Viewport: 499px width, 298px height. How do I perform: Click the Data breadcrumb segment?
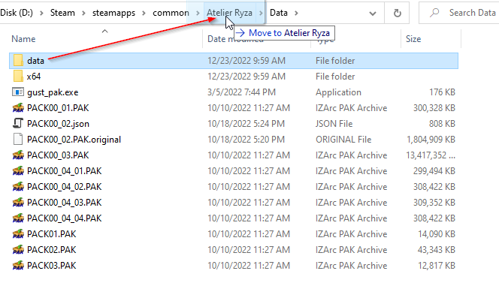point(279,13)
